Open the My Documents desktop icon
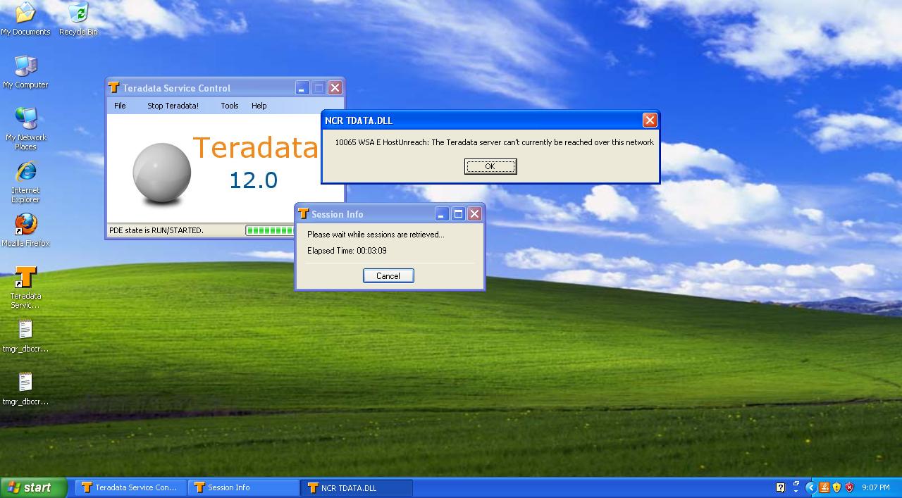The height and width of the screenshot is (498, 902). [25, 18]
